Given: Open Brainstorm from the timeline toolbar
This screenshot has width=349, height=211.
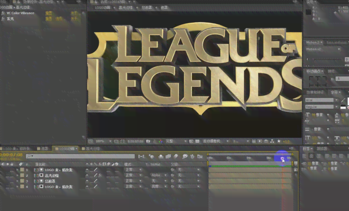Looking at the screenshot, I should (x=185, y=157).
